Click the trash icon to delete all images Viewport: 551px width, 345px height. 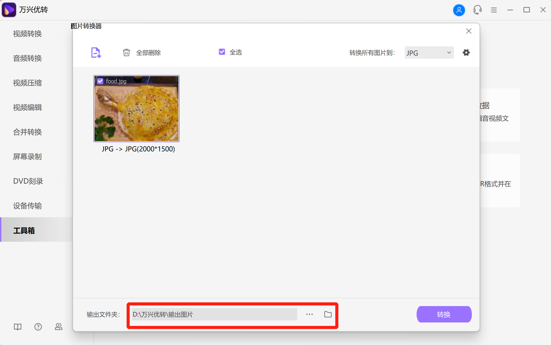pos(126,52)
